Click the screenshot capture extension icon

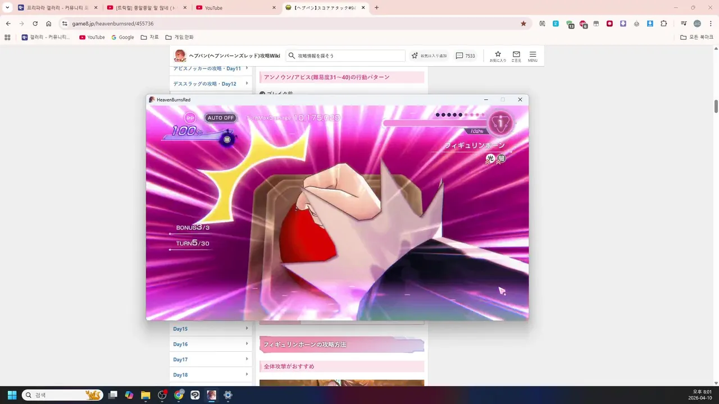(542, 24)
